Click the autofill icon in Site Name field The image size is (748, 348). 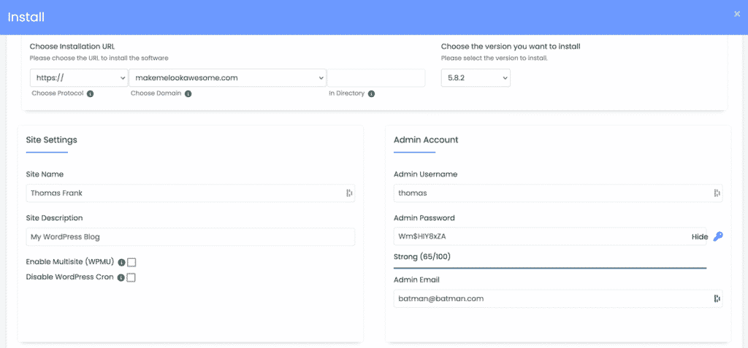[x=349, y=193]
